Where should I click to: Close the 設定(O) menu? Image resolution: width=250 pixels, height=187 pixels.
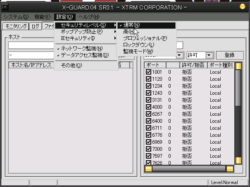pyautogui.click(x=64, y=17)
